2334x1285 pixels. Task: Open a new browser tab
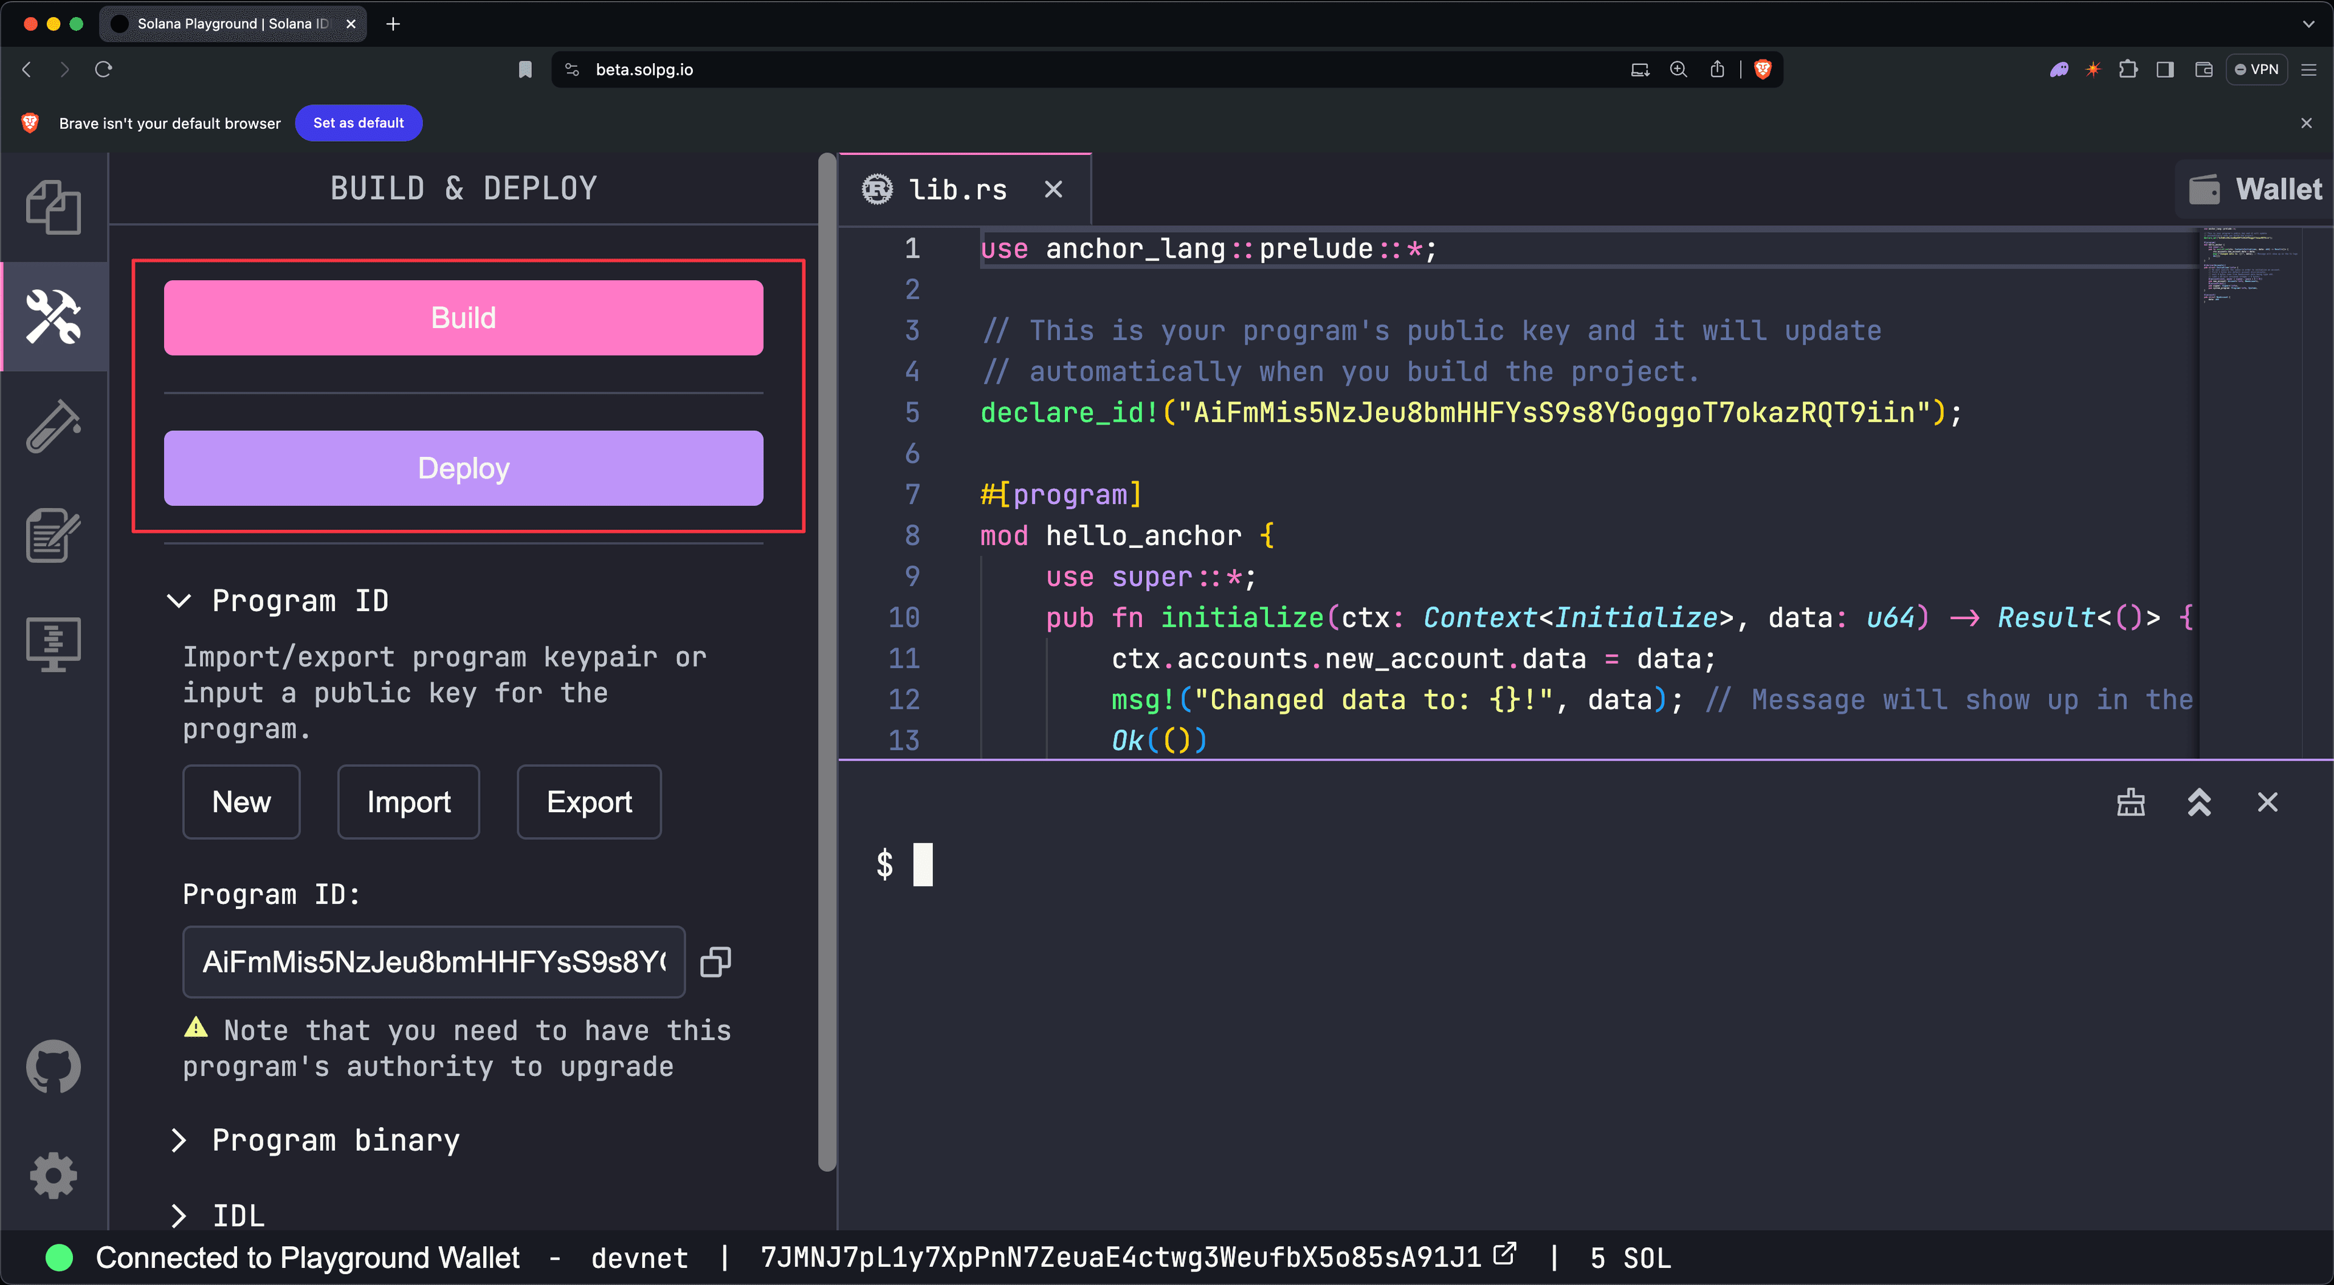pyautogui.click(x=392, y=24)
